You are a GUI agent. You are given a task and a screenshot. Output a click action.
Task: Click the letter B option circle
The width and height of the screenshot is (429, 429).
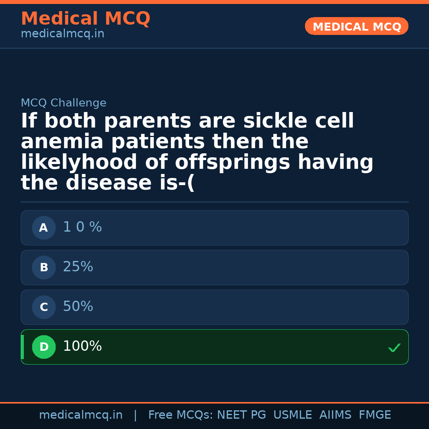coord(44,267)
